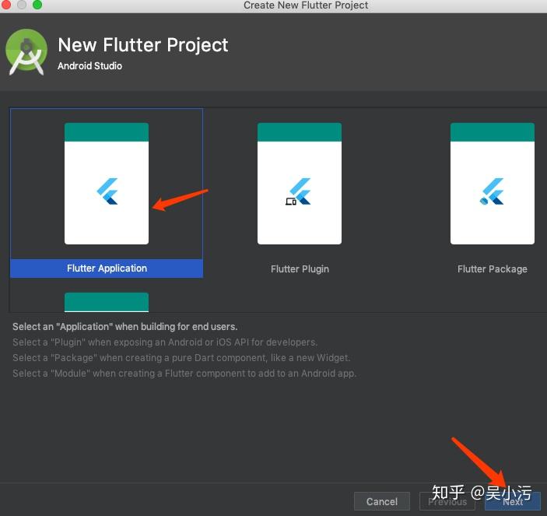Close the Create New Flutter Project window

coord(6,5)
